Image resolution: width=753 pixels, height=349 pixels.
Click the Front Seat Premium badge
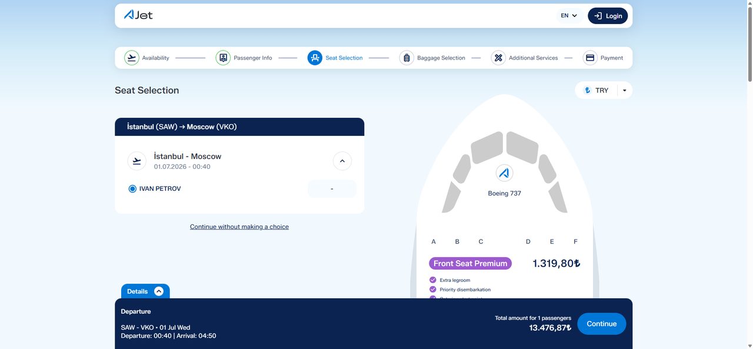click(471, 263)
